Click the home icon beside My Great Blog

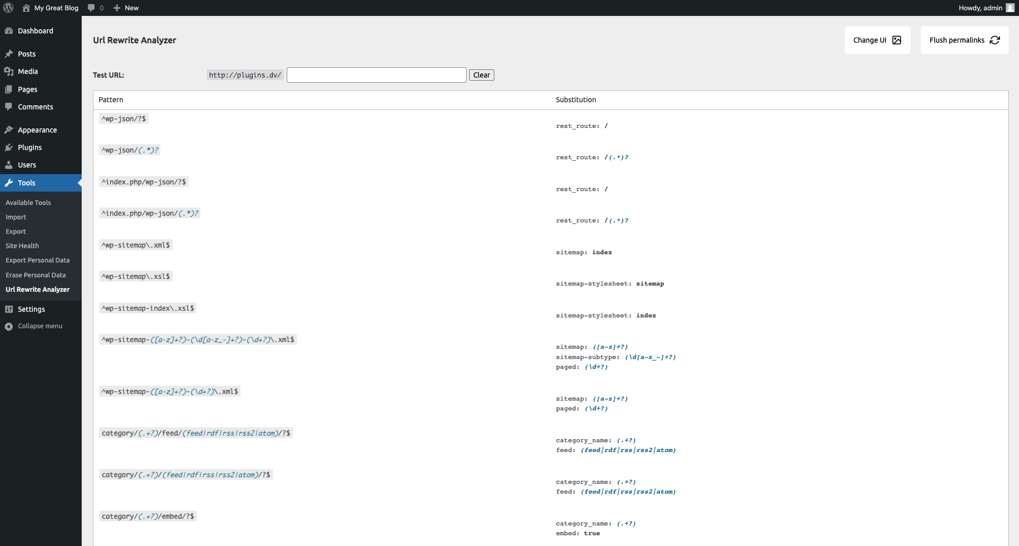pos(26,8)
